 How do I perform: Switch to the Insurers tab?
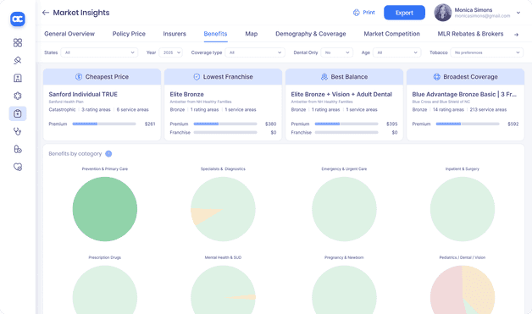[x=175, y=34]
